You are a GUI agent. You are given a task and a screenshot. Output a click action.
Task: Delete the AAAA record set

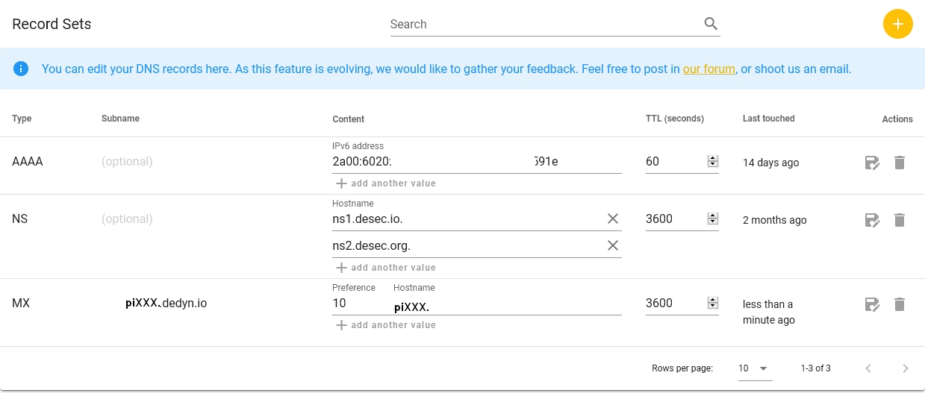point(900,163)
